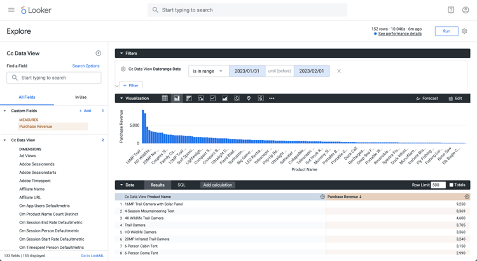Focus the Find a Field search box
Image resolution: width=477 pixels, height=261 pixels.
coord(54,78)
